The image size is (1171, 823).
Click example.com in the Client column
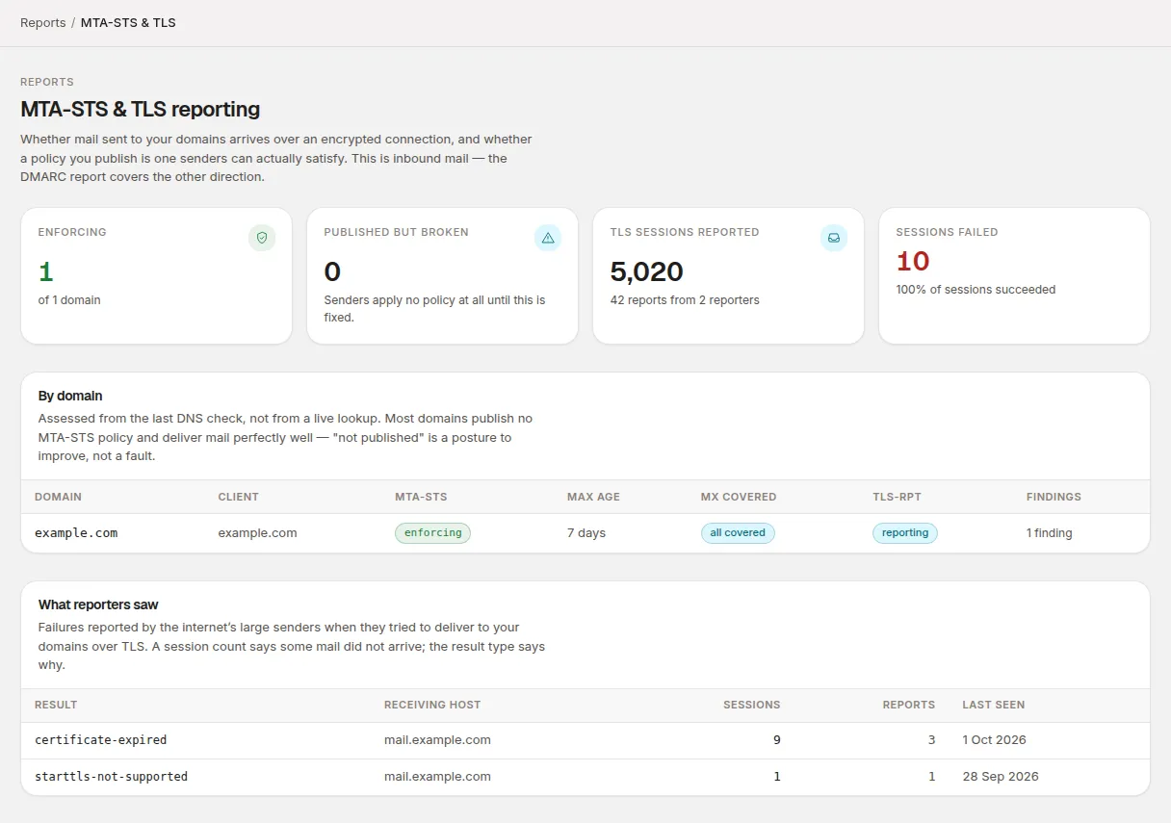pos(257,532)
